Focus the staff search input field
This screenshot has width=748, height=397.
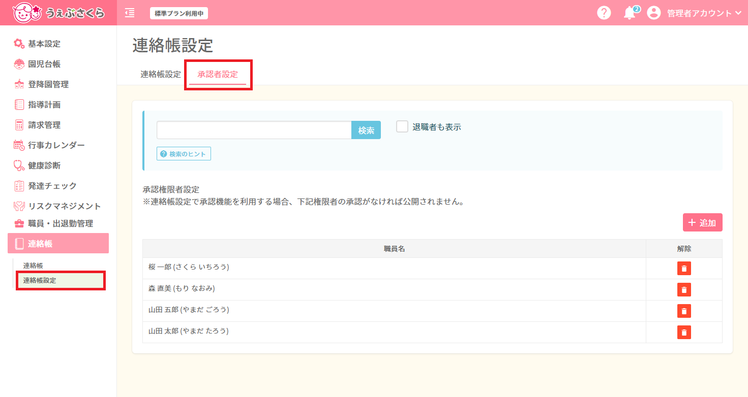254,130
